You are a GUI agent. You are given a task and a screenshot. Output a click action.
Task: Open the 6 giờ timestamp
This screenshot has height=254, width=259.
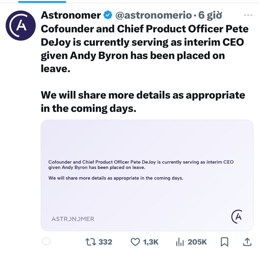(x=210, y=16)
